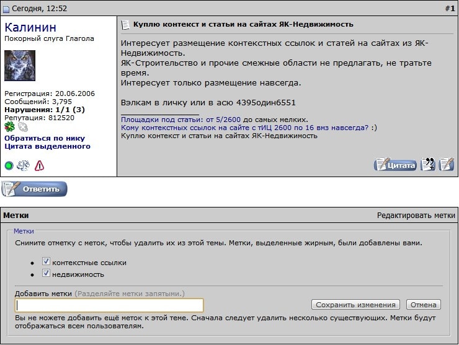Click Цитата выделенного link
The height and width of the screenshot is (345, 459).
coord(47,146)
